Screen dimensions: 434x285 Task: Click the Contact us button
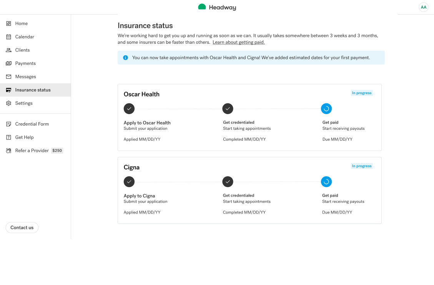tap(22, 227)
